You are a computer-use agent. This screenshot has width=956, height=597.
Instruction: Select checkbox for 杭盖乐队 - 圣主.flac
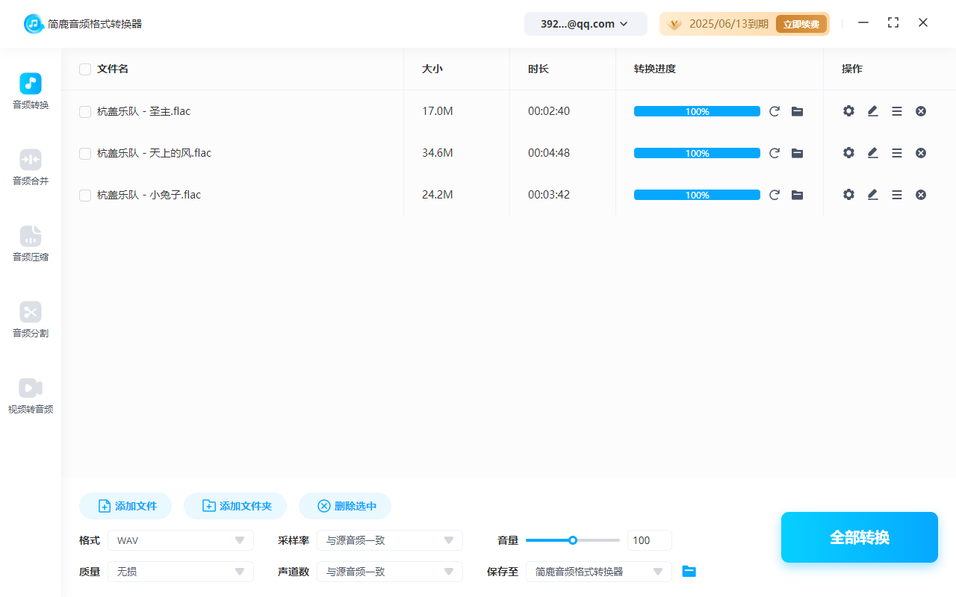(84, 110)
